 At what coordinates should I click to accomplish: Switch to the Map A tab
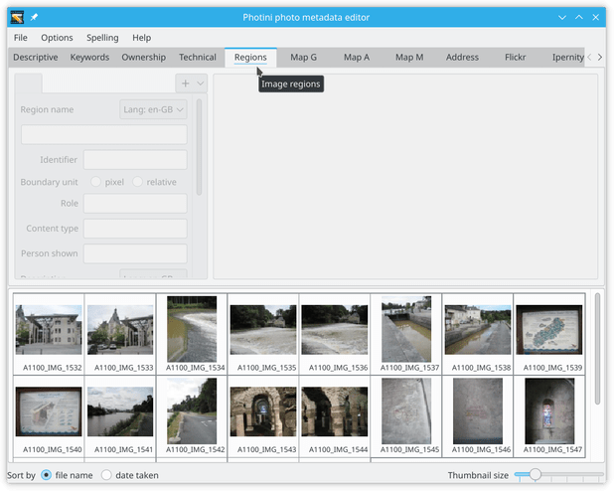[x=357, y=58]
